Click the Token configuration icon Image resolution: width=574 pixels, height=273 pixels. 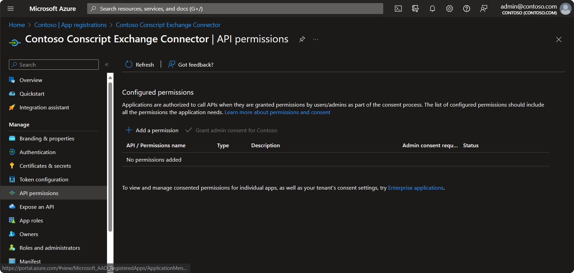coord(12,179)
